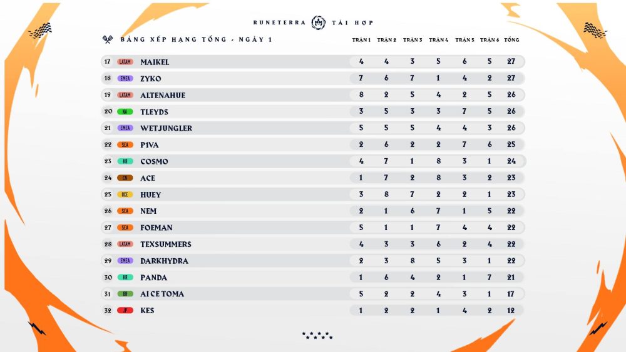This screenshot has width=626, height=352.
Task: Click the five-star cluster at bottom center
Action: click(x=316, y=335)
